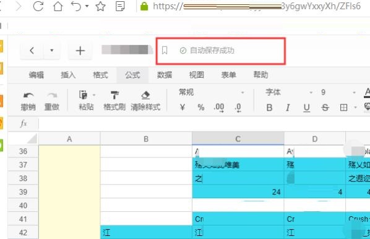The image size is (370, 239).
Task: Open the 插入 menu
Action: point(68,75)
